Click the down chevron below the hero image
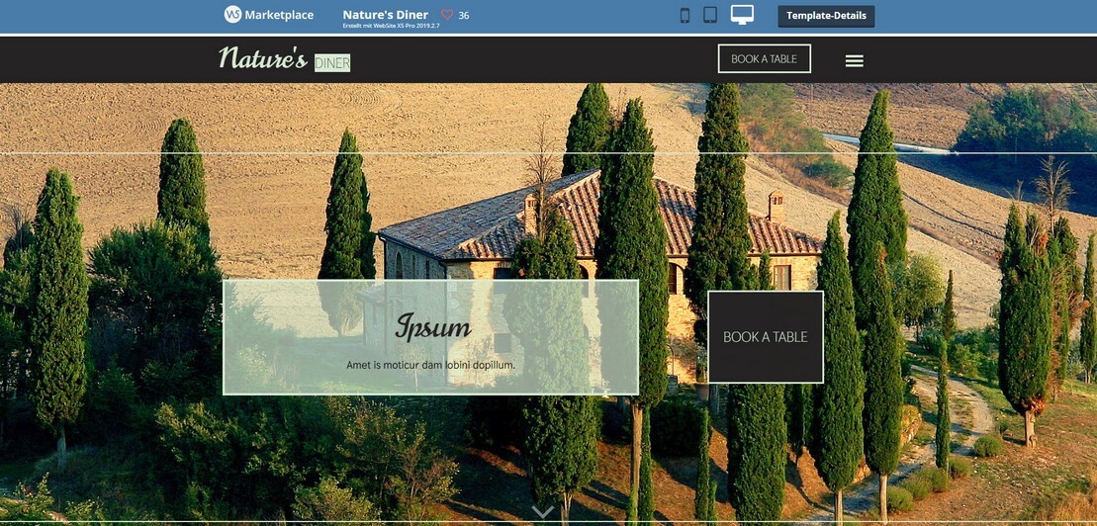Viewport: 1097px width, 526px height. (x=543, y=512)
